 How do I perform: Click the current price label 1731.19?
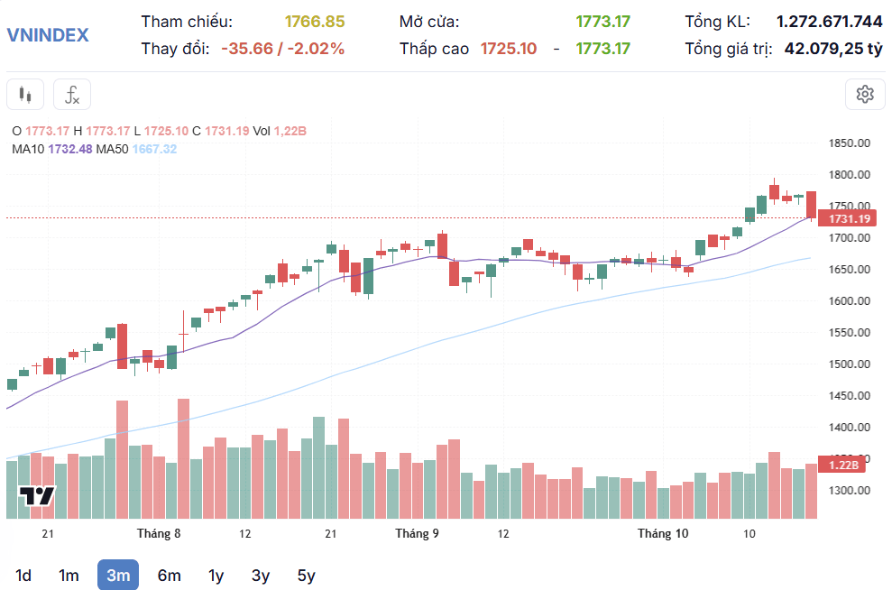click(x=847, y=218)
